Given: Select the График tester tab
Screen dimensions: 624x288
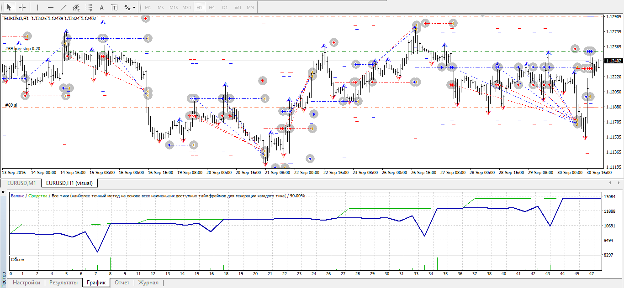Looking at the screenshot, I should (x=96, y=283).
